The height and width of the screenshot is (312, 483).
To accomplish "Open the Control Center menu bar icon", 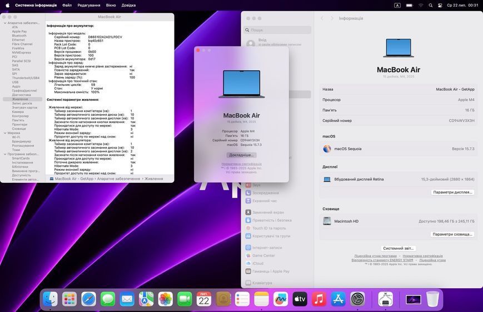I will point(440,5).
